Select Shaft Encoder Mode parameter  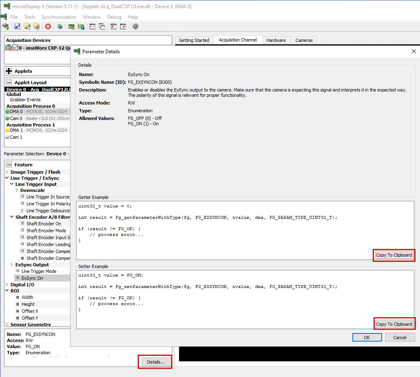click(x=46, y=231)
